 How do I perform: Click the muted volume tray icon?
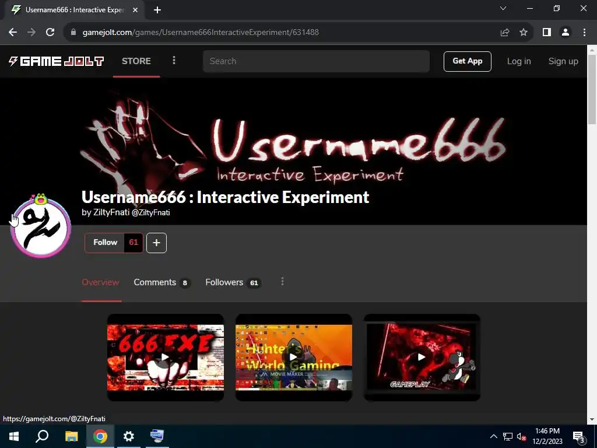tap(522, 436)
